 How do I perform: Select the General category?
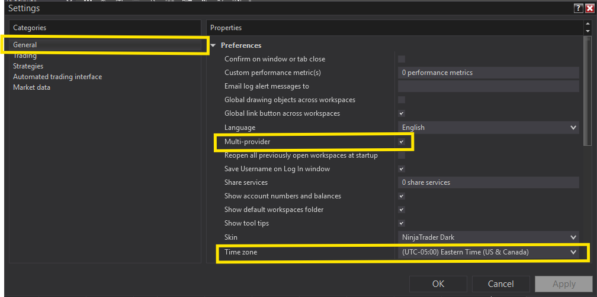(25, 45)
